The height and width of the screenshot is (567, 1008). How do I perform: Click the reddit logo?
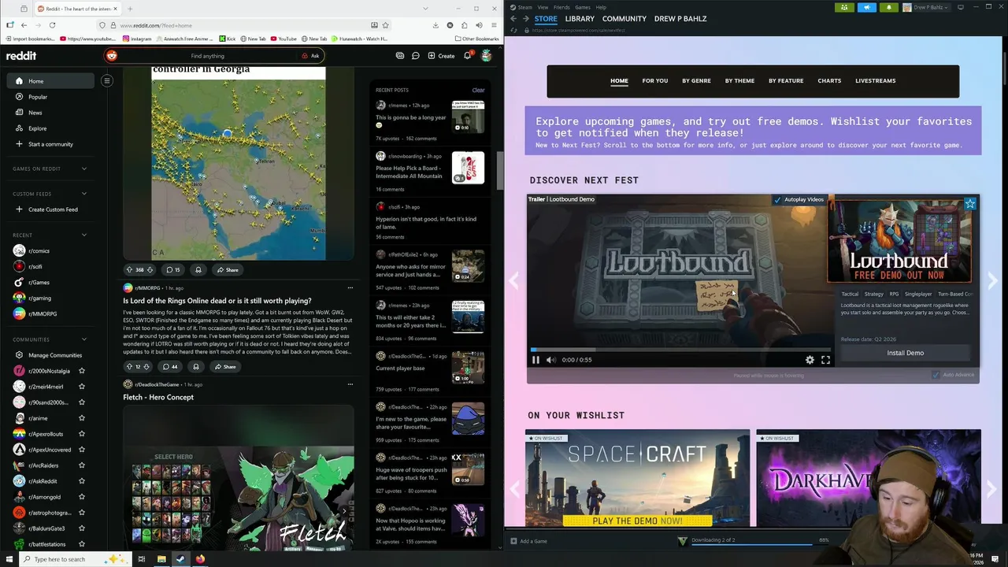pyautogui.click(x=21, y=56)
